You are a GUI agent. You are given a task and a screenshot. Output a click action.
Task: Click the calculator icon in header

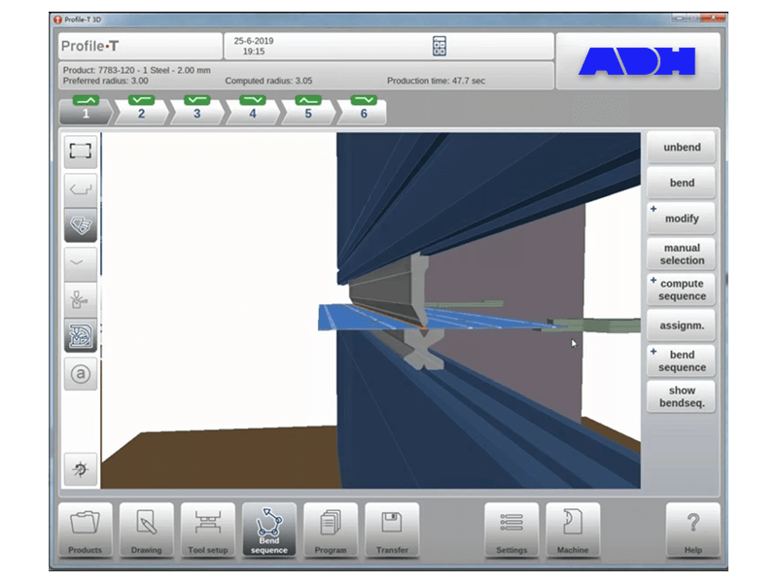(x=439, y=46)
